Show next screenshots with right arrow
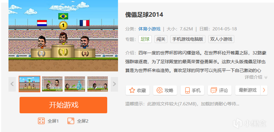This screenshot has height=132, width=274. [x=114, y=84]
